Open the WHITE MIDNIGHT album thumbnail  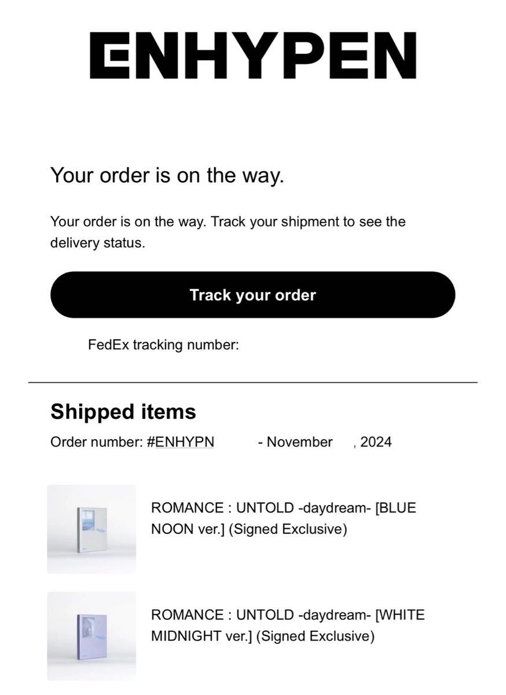pyautogui.click(x=91, y=635)
